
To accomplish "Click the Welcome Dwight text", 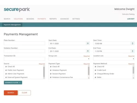I will pos(124,9).
